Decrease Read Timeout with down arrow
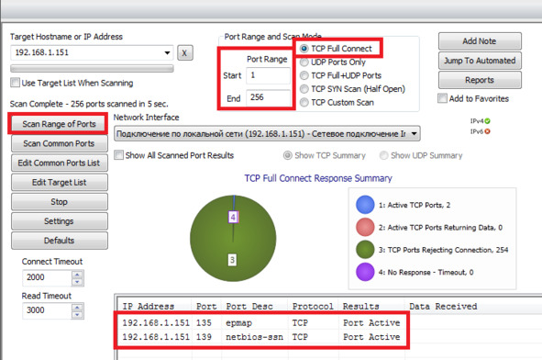 (x=77, y=315)
